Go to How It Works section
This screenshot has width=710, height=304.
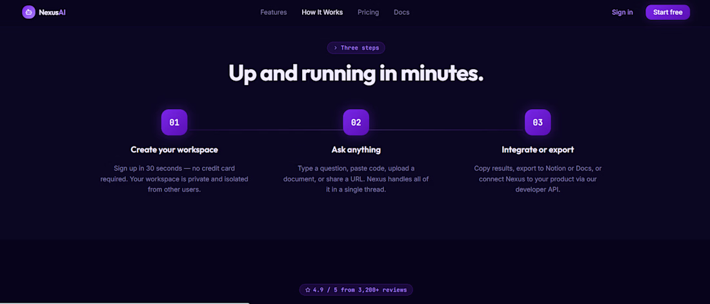[322, 12]
